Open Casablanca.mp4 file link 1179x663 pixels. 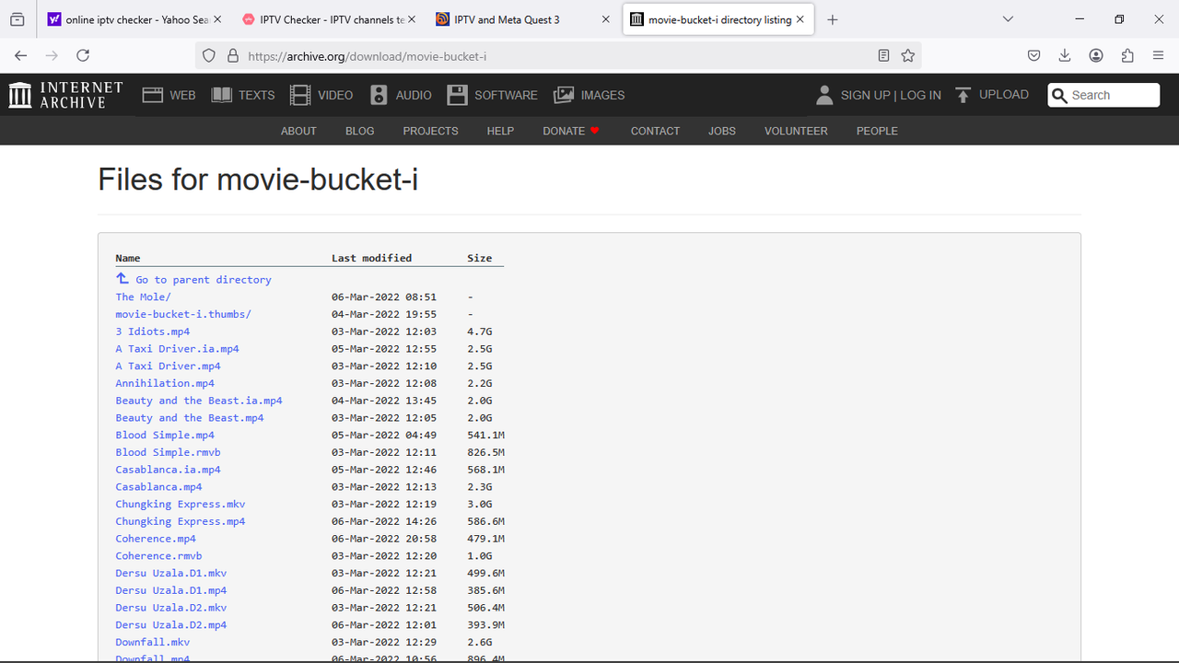click(158, 486)
